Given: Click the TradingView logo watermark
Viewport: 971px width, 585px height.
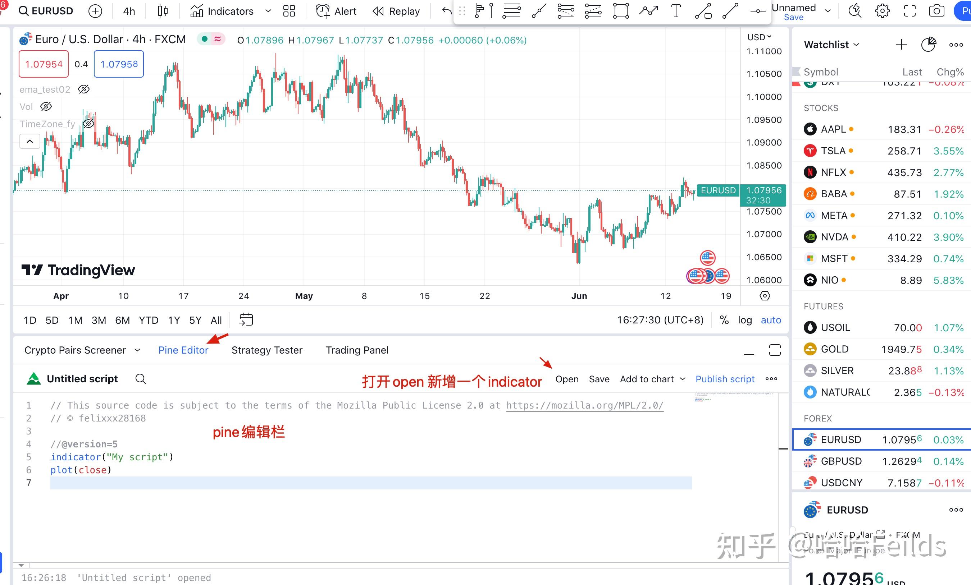Looking at the screenshot, I should [78, 270].
